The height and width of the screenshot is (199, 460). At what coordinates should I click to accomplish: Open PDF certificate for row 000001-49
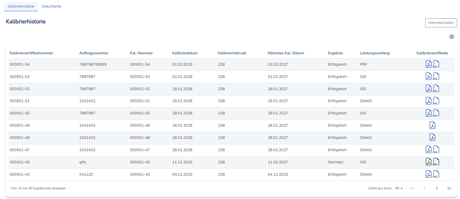pyautogui.click(x=432, y=125)
